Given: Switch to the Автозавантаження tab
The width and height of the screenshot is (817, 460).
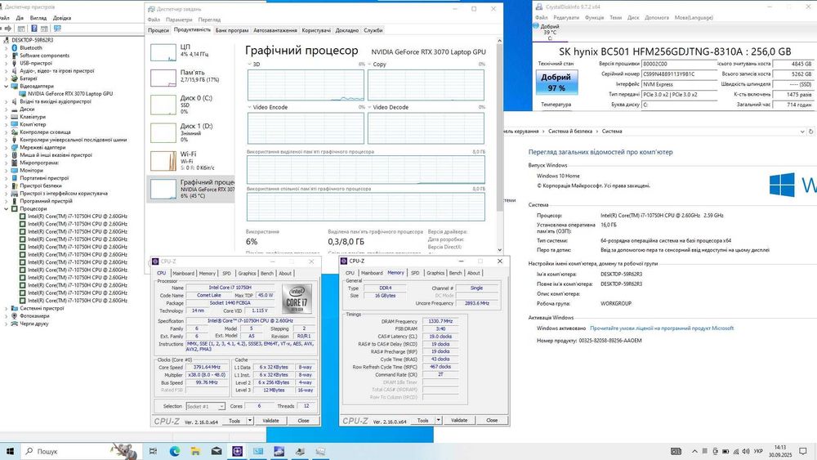Looking at the screenshot, I should [x=275, y=30].
